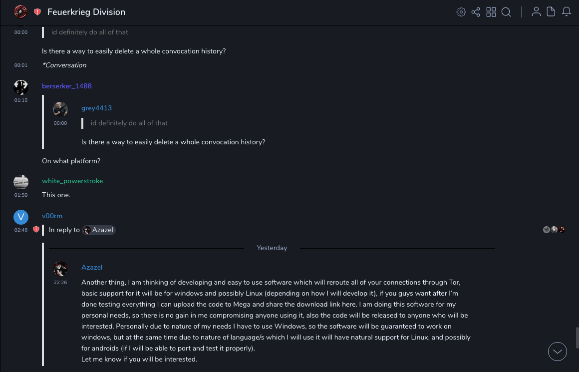Click the notifications bell icon
This screenshot has width=579, height=372.
pos(567,12)
